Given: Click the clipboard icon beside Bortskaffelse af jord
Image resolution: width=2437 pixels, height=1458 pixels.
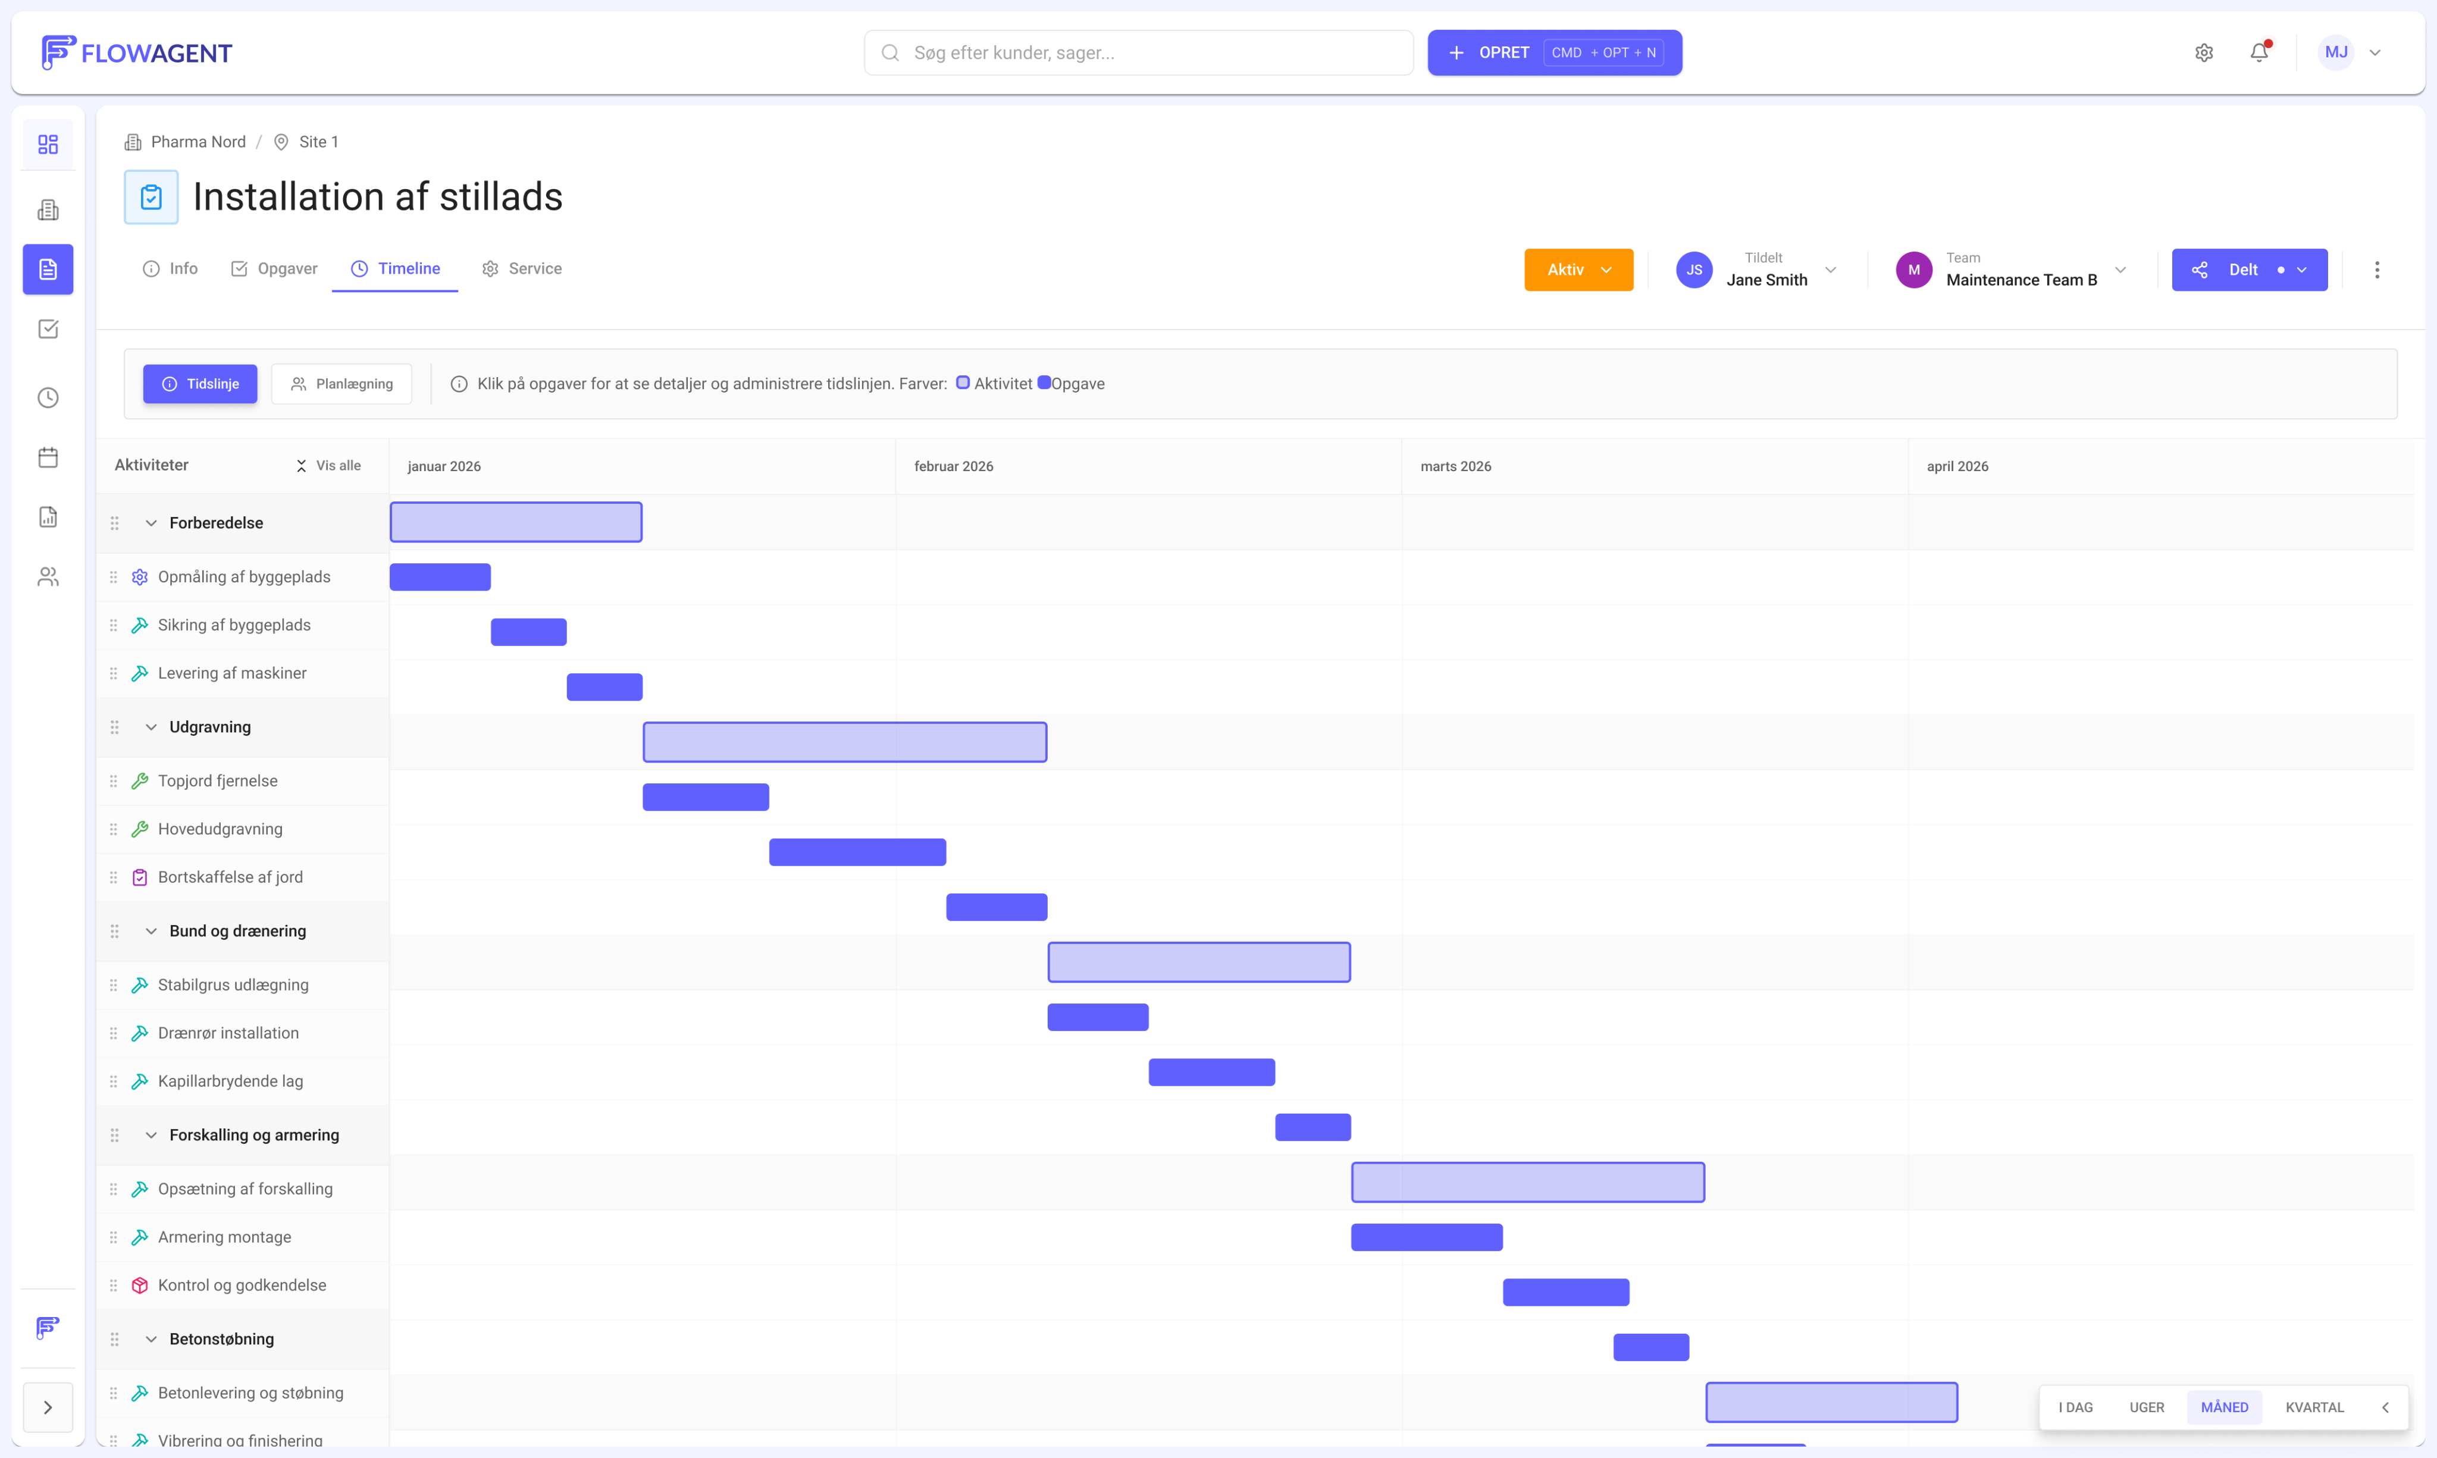Looking at the screenshot, I should click(x=139, y=876).
